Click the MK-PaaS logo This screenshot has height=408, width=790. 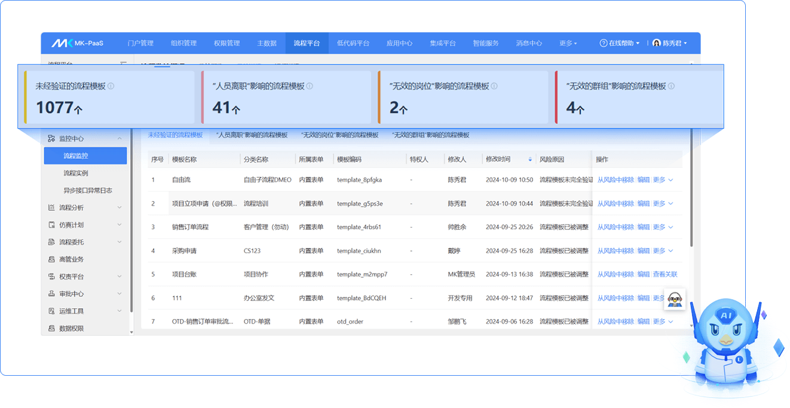(x=77, y=43)
